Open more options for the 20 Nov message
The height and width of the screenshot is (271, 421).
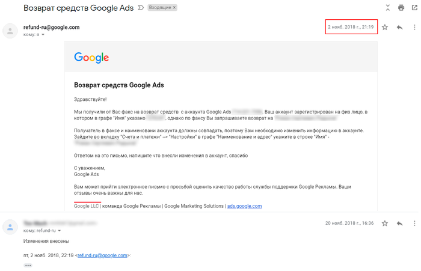click(x=414, y=224)
